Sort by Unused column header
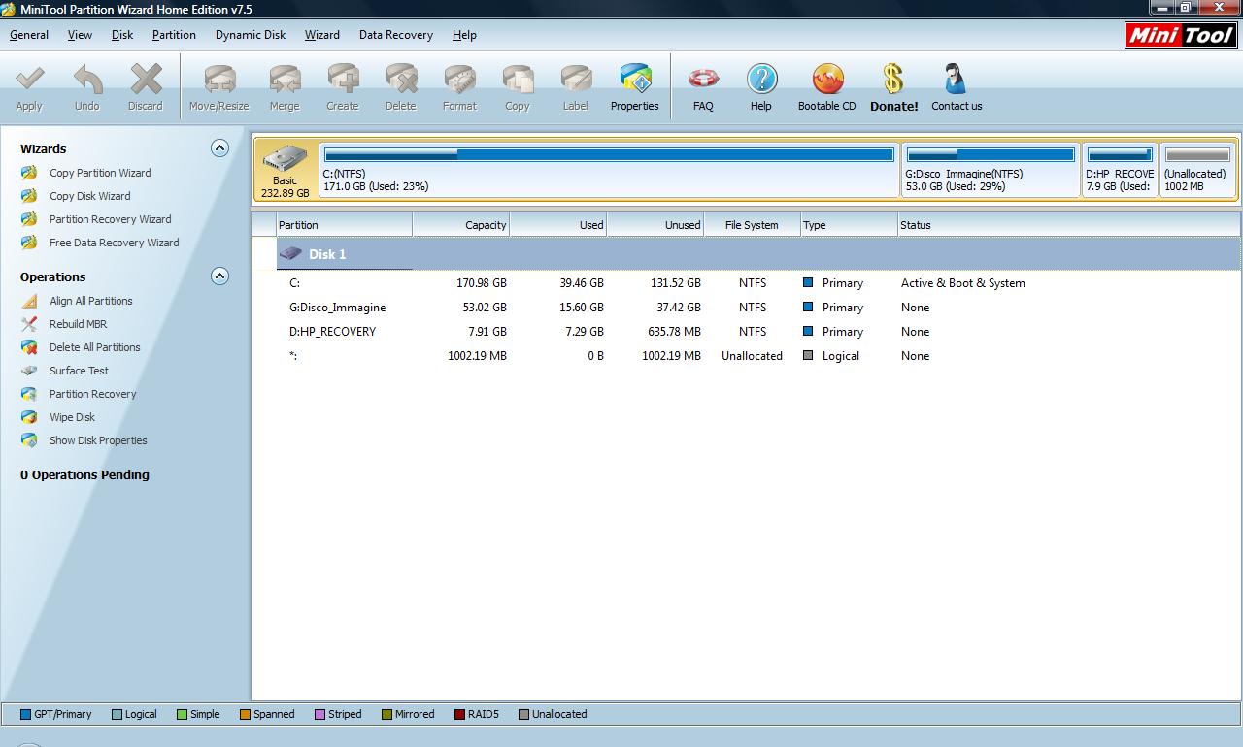This screenshot has width=1243, height=747. pos(655,225)
